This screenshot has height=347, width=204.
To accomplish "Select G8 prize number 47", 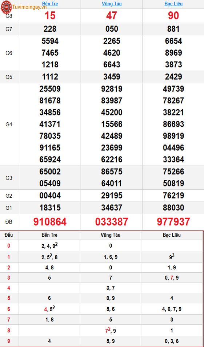I will [x=112, y=16].
